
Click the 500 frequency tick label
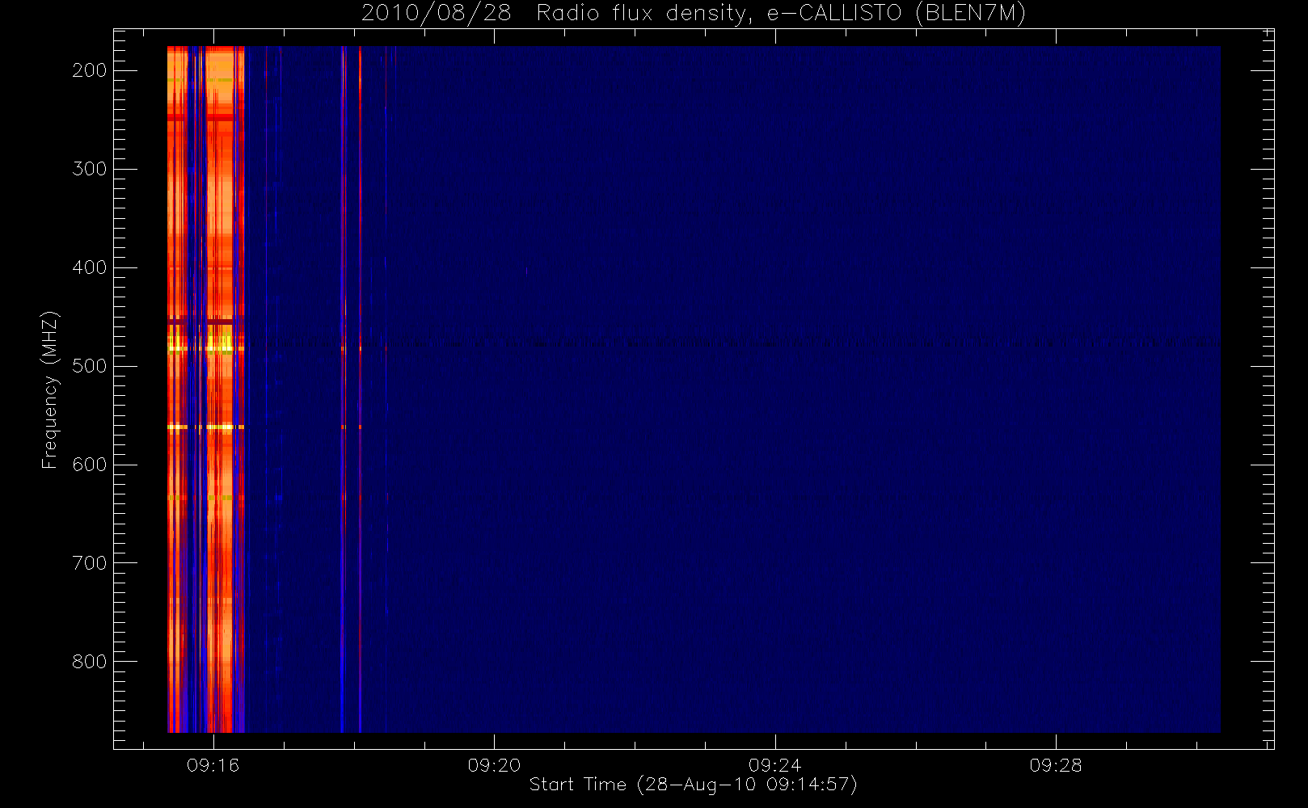[x=89, y=366]
